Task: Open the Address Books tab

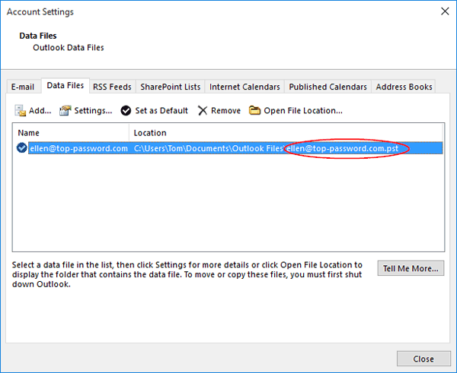Action: [404, 87]
